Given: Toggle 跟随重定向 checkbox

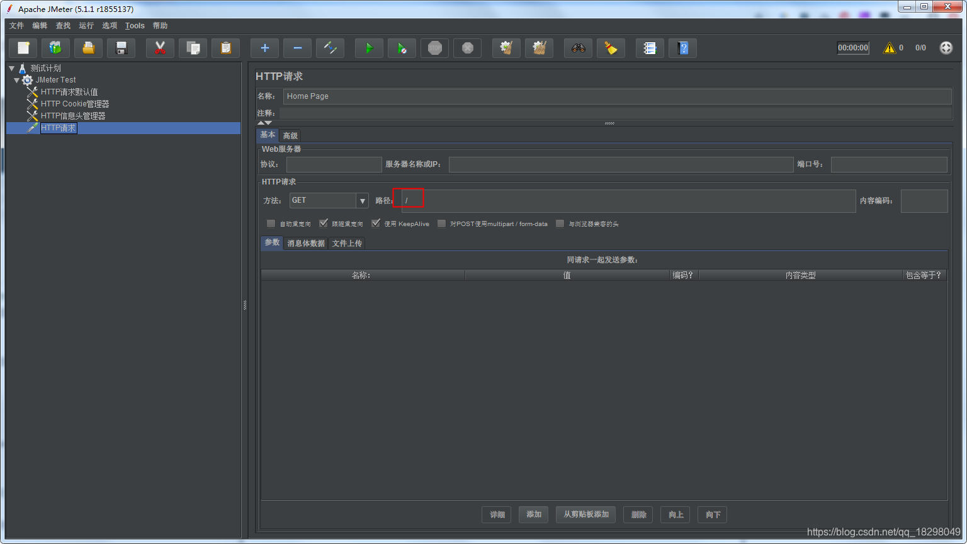Looking at the screenshot, I should [324, 224].
